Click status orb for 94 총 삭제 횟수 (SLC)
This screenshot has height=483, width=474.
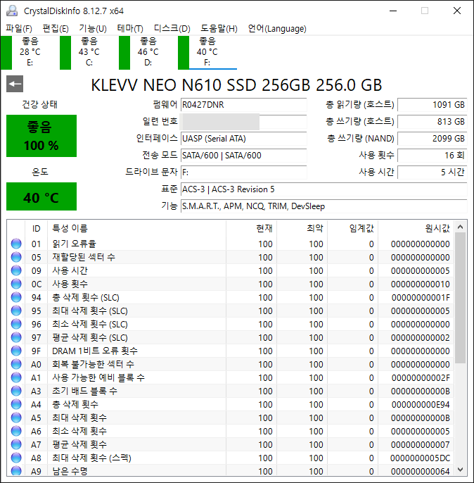(16, 297)
